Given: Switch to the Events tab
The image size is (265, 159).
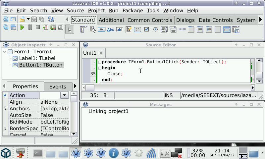Looking at the screenshot, I should (58, 87).
